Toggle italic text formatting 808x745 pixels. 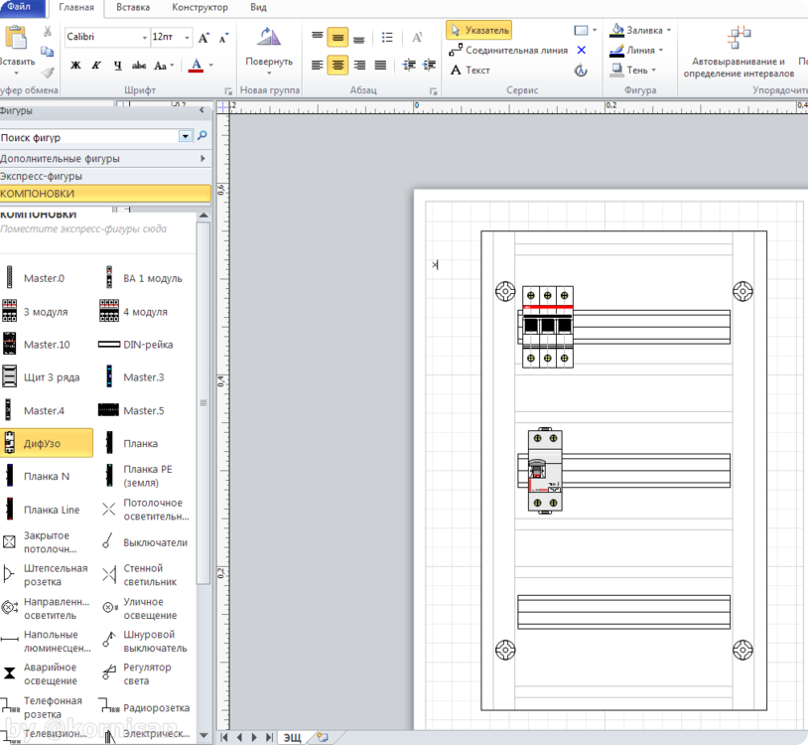pyautogui.click(x=96, y=66)
